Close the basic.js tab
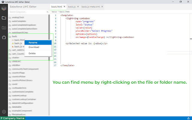The width and height of the screenshot is (192, 120). 78,6
